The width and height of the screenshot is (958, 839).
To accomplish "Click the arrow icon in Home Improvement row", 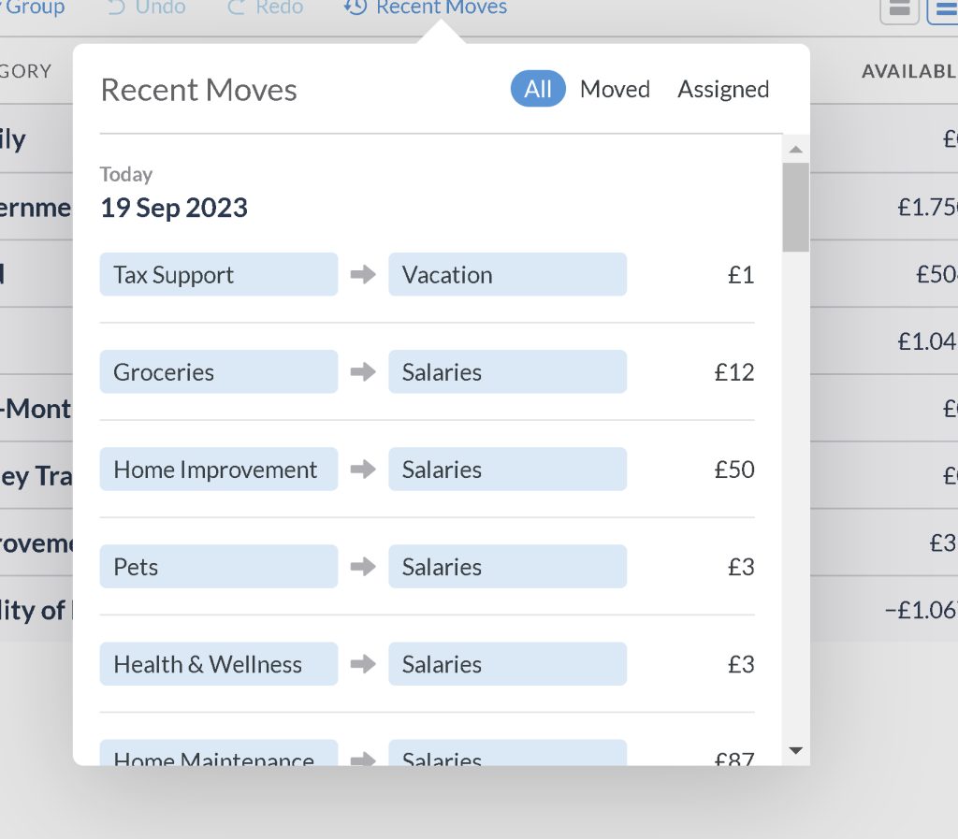I will click(x=363, y=470).
